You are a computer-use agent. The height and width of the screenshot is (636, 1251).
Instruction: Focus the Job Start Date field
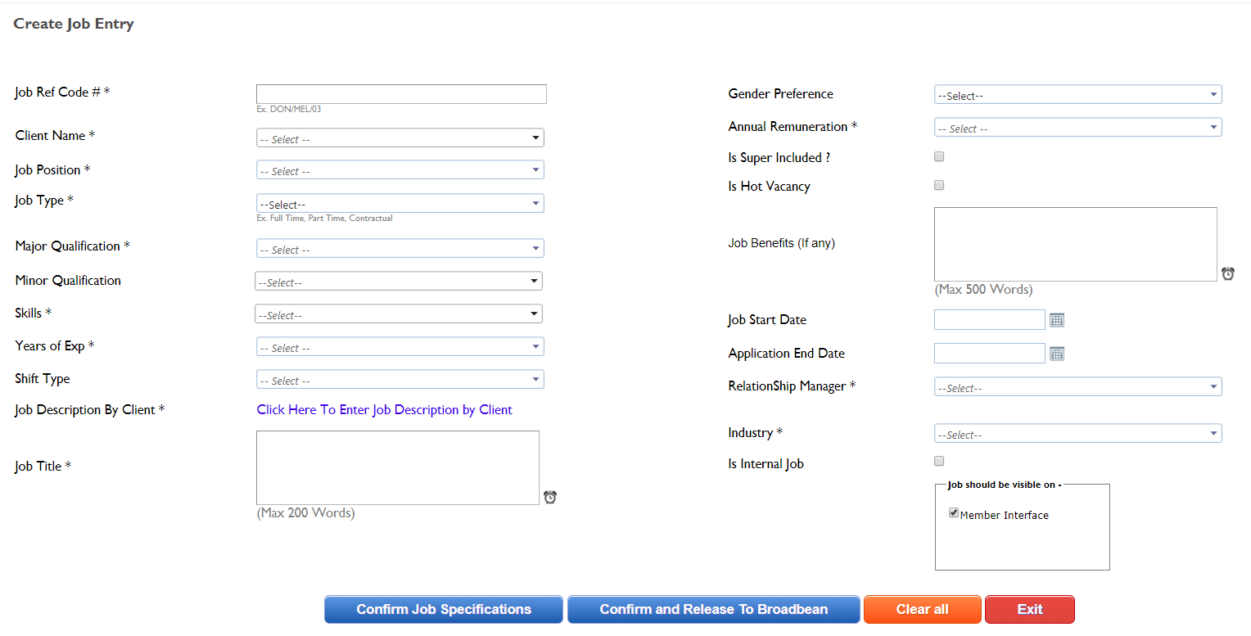(x=990, y=319)
